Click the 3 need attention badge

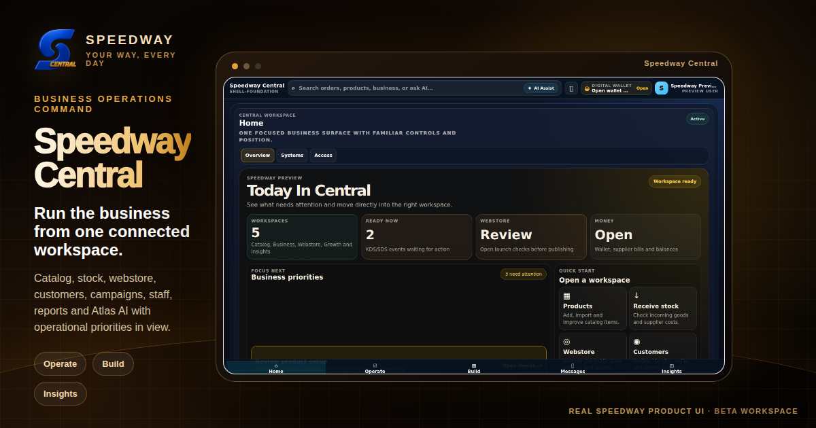523,274
